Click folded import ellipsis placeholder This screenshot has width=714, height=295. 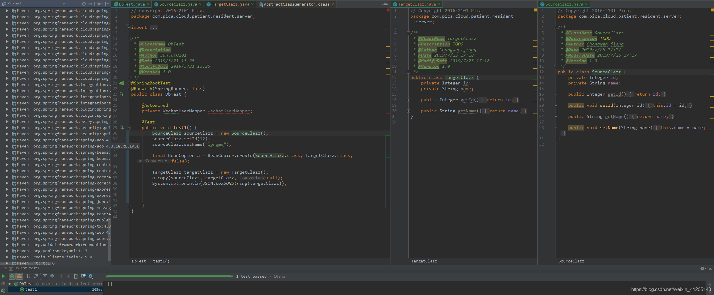coord(153,28)
